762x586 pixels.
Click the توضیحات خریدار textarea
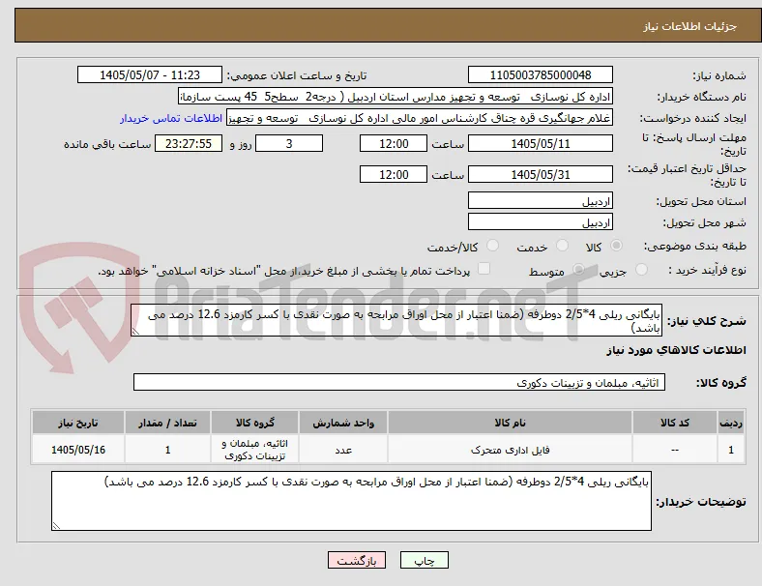[x=351, y=501]
